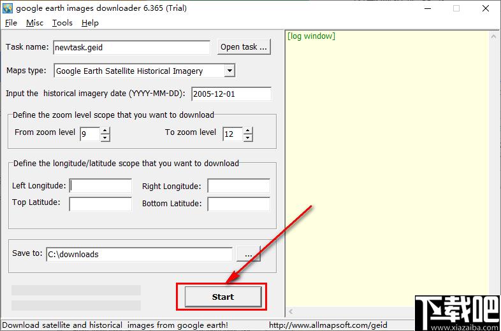This screenshot has width=501, height=331.
Task: Click the Right Longitude input field
Action: [x=238, y=186]
